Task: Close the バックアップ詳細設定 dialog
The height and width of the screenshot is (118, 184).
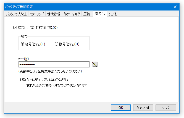Action: (x=175, y=7)
